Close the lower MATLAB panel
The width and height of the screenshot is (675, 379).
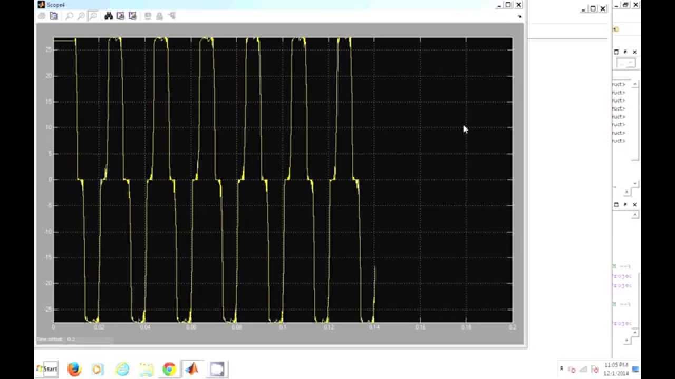[634, 205]
